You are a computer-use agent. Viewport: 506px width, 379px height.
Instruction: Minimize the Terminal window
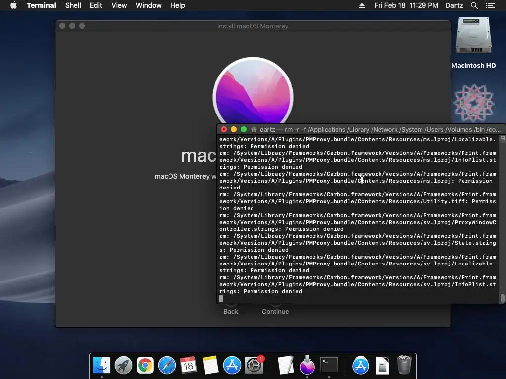234,130
